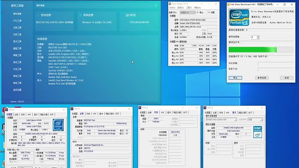
Task: Open 硬件信息 in the toolbox sidebar
Action: 17,14
